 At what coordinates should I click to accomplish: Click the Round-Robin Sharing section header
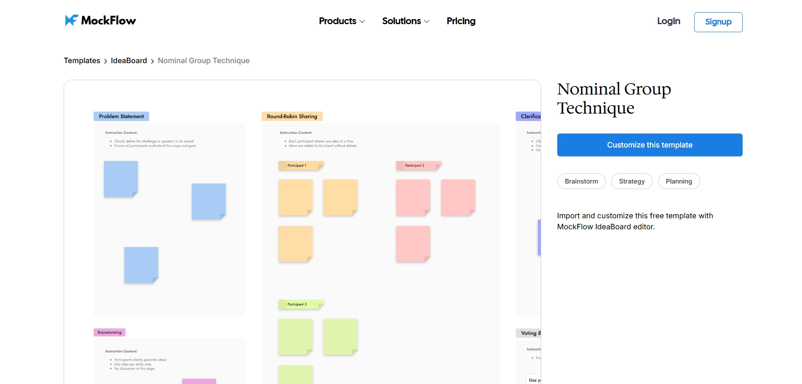pos(291,116)
